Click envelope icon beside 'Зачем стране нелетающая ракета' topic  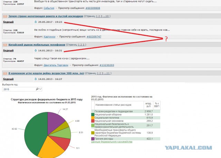tap(5, 16)
